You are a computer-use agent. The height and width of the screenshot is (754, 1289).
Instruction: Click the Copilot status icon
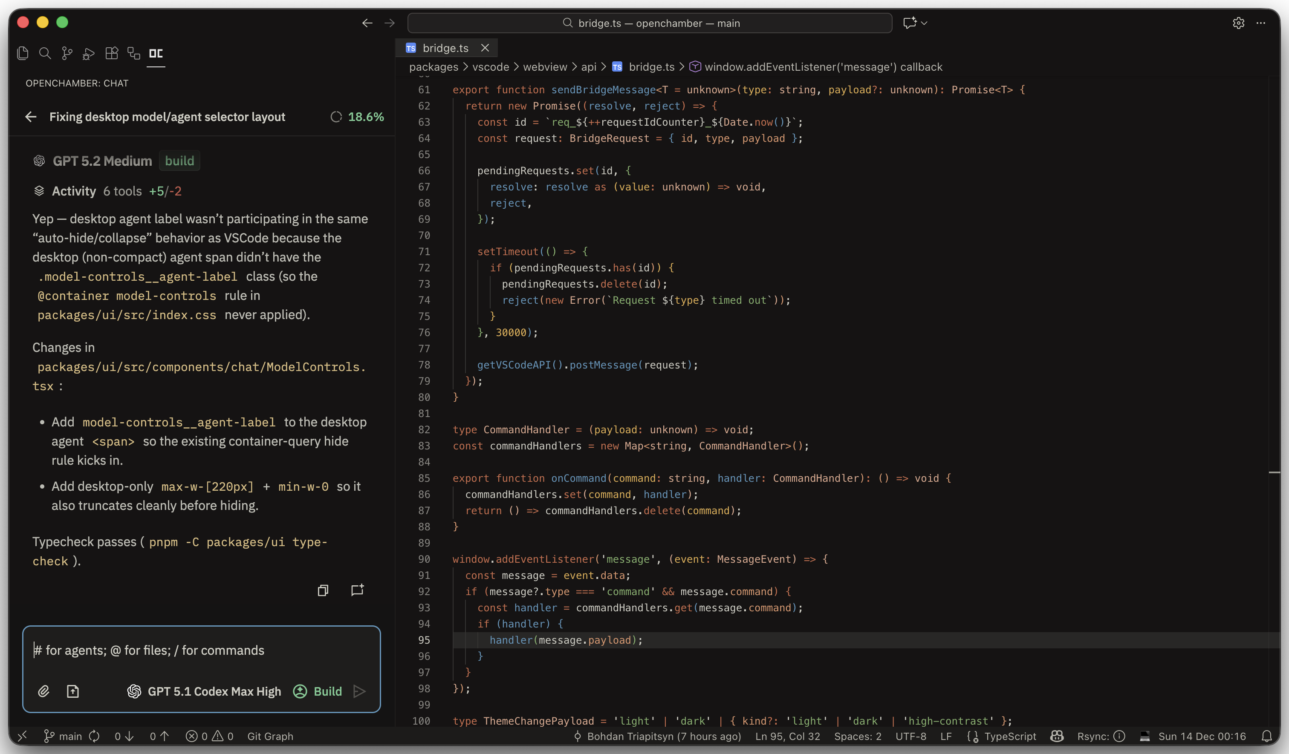tap(1057, 736)
